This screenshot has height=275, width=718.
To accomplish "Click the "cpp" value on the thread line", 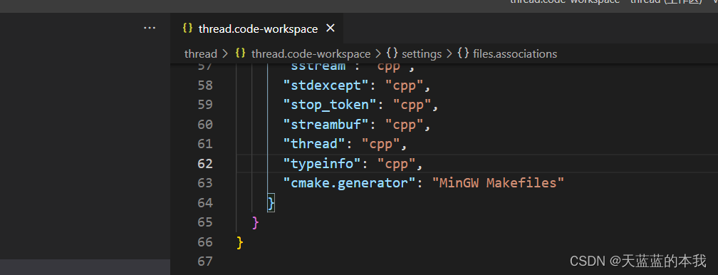I will pos(381,145).
